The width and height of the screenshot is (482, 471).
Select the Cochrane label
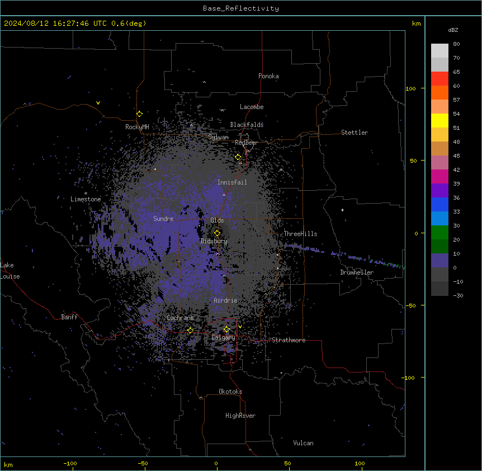180,318
